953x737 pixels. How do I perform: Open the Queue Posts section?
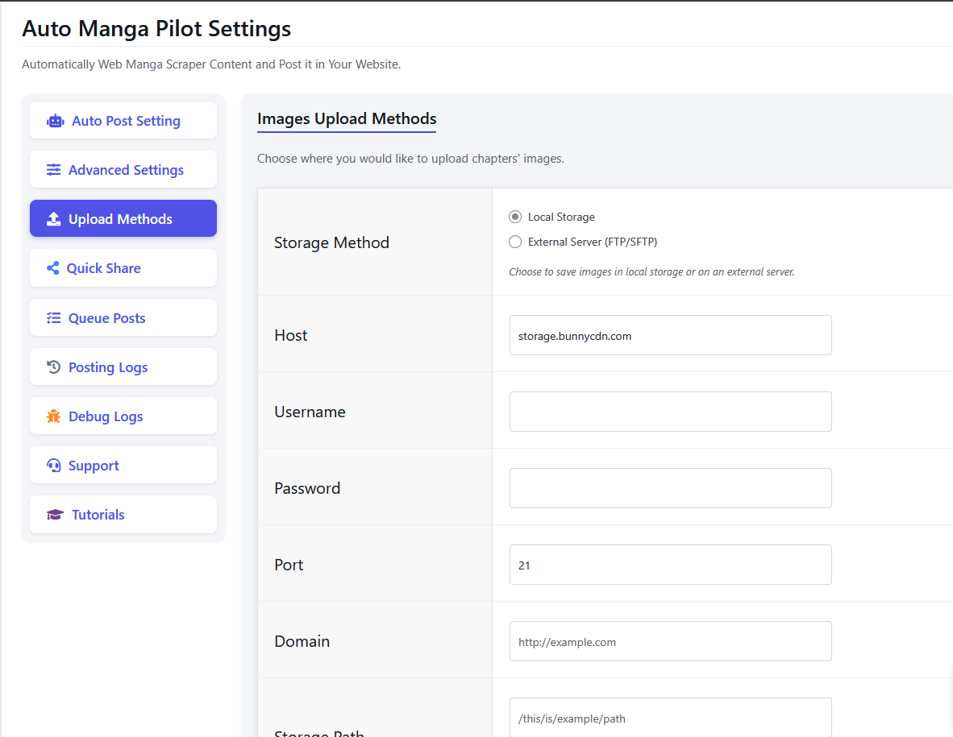(x=123, y=317)
